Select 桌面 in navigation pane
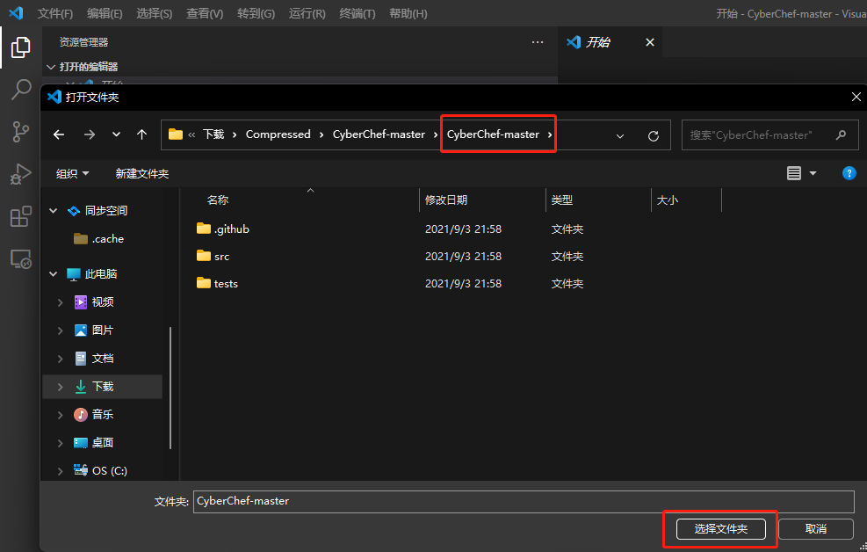 (94, 442)
